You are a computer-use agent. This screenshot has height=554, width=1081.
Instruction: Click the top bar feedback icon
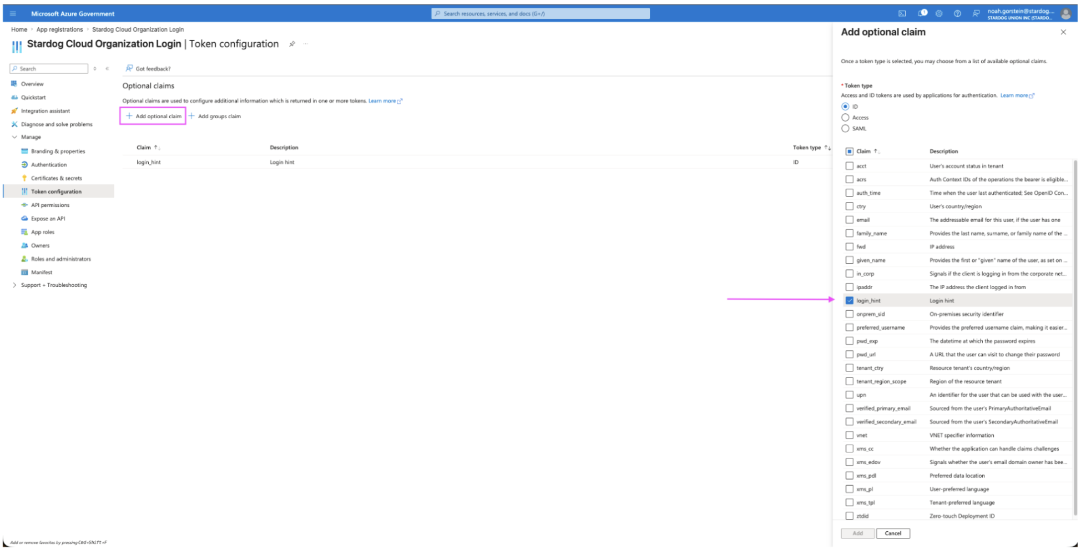(976, 13)
